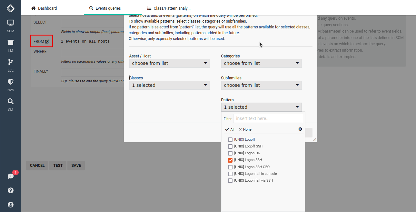Enable [UNIX] Logon fail via SSH checkbox
This screenshot has width=416, height=212.
(x=230, y=181)
